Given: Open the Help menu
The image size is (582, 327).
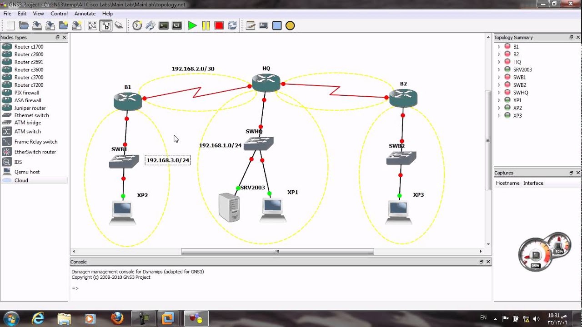Looking at the screenshot, I should [107, 14].
